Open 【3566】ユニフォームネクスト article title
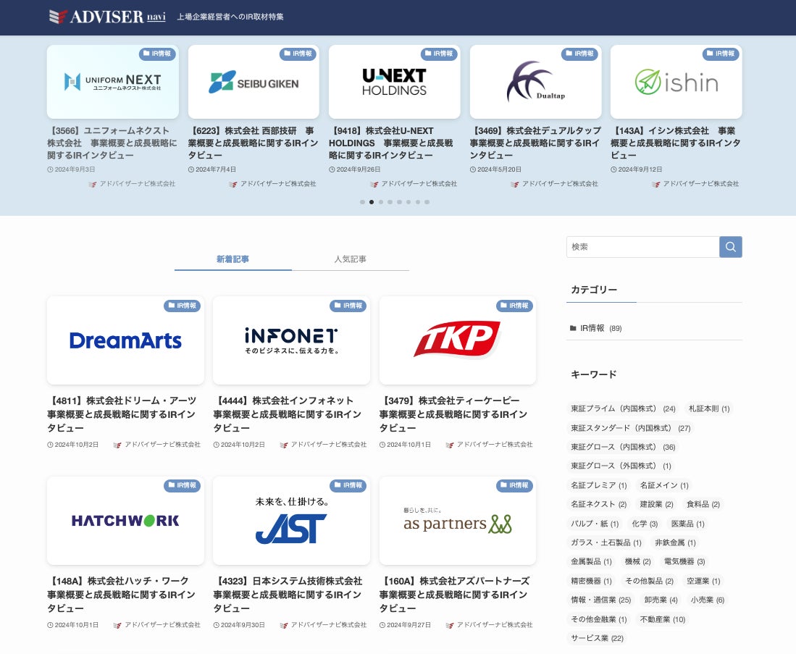The width and height of the screenshot is (796, 654). [112, 143]
